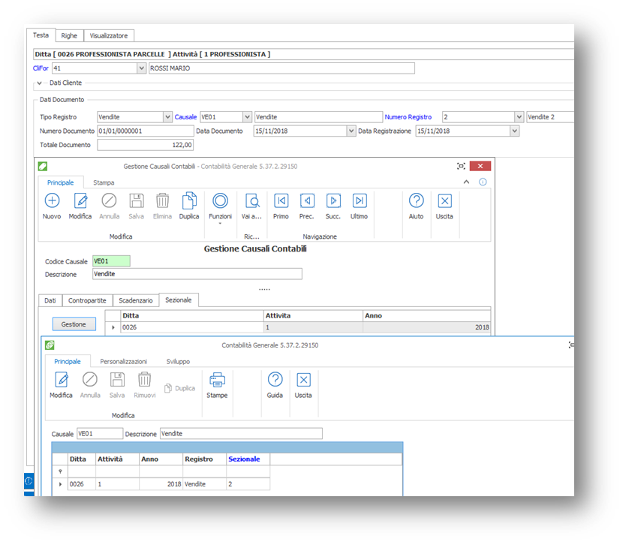623x545 pixels.
Task: Click the green Contabilità Generale window icon
Action: click(50, 345)
